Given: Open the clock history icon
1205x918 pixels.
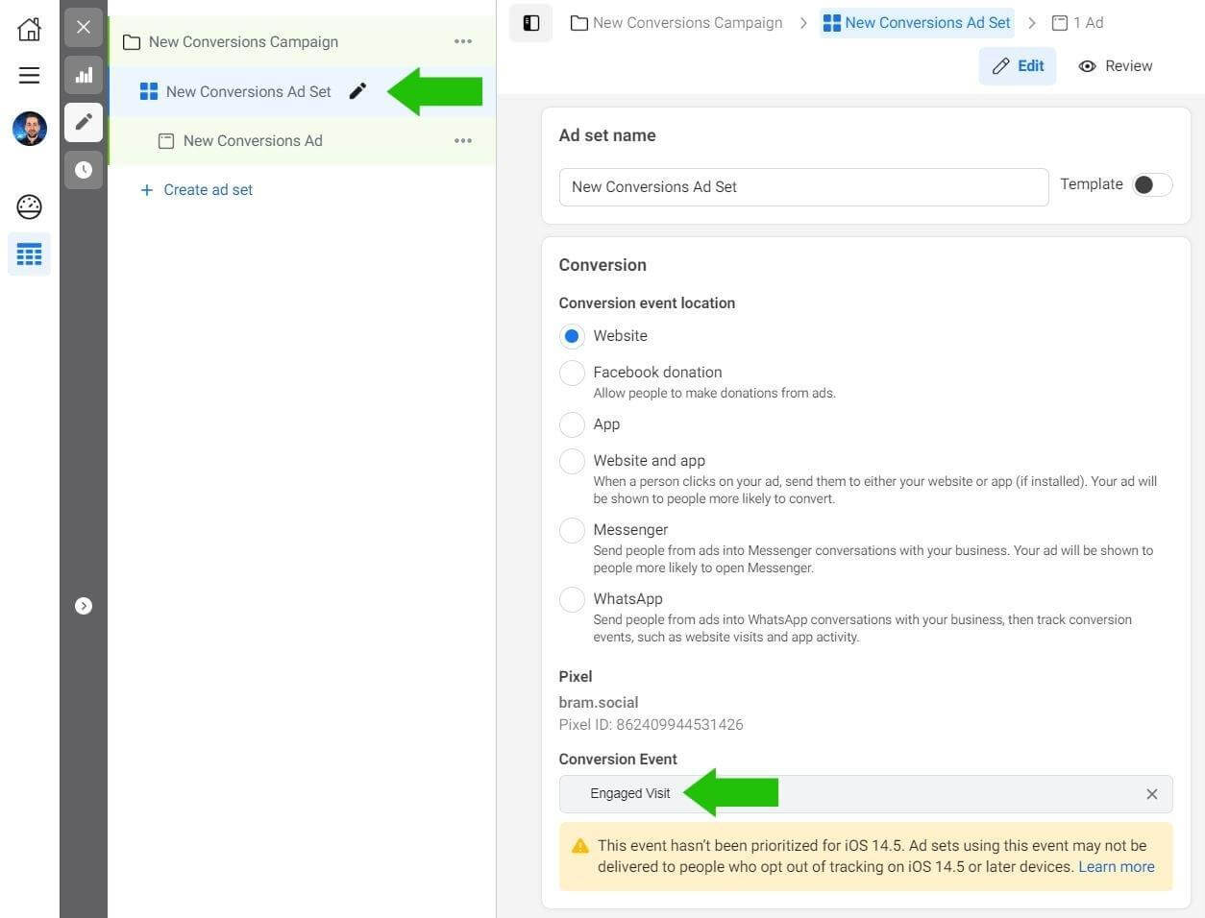Looking at the screenshot, I should tap(84, 170).
